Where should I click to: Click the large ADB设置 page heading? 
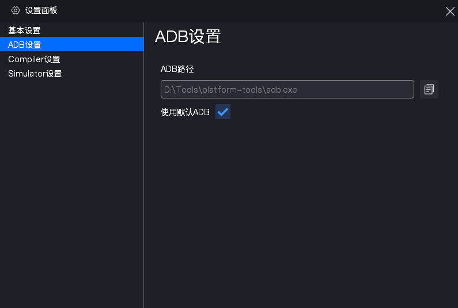(x=188, y=36)
